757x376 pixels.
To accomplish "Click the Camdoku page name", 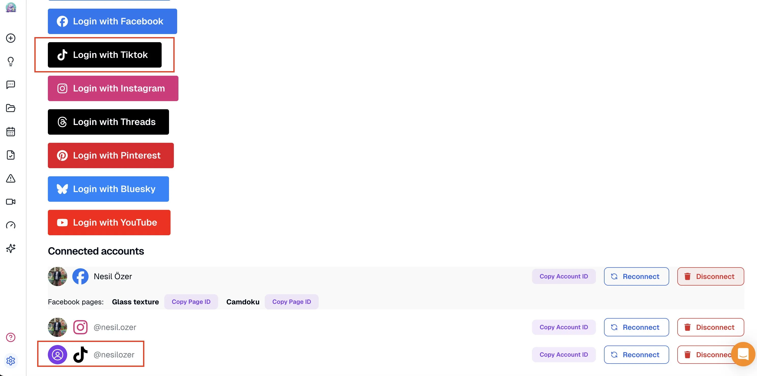I will (x=243, y=302).
